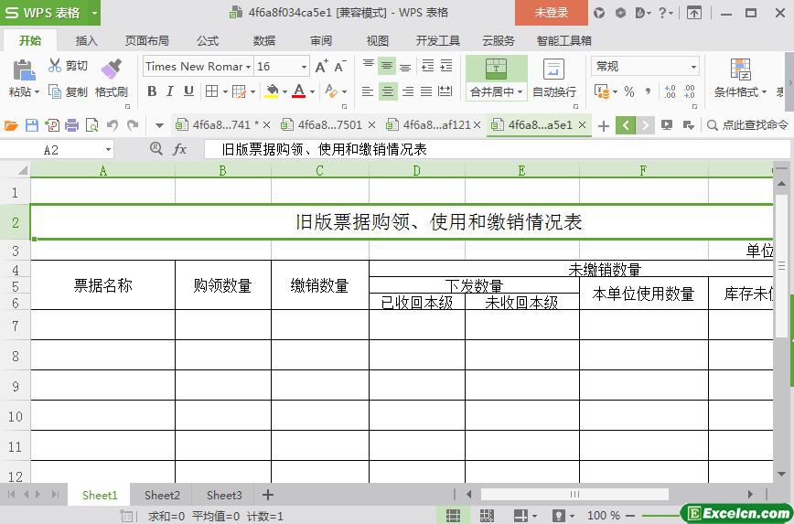Toggle middle vertical alignment

pyautogui.click(x=387, y=66)
